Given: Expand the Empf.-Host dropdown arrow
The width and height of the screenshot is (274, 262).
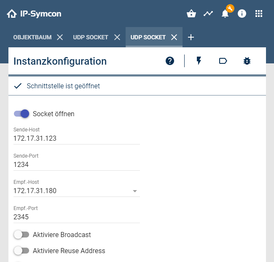Looking at the screenshot, I should 135,191.
